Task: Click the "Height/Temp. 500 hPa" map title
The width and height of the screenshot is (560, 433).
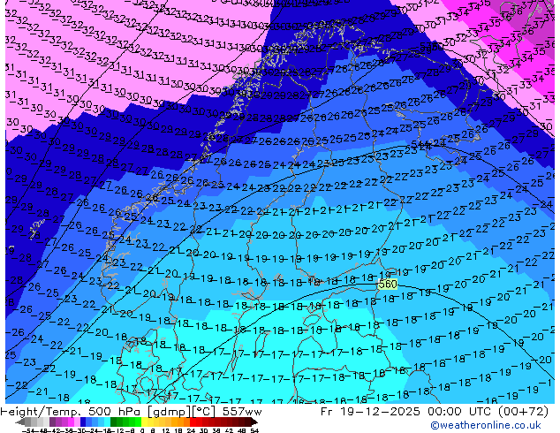Action: click(x=72, y=412)
